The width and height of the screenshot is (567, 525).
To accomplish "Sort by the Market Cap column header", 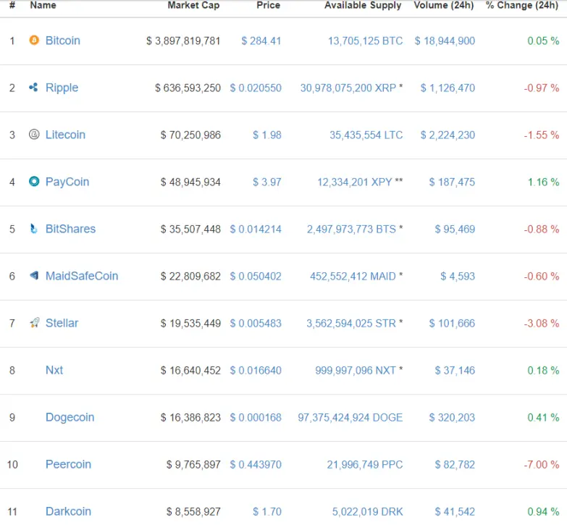I will (194, 5).
